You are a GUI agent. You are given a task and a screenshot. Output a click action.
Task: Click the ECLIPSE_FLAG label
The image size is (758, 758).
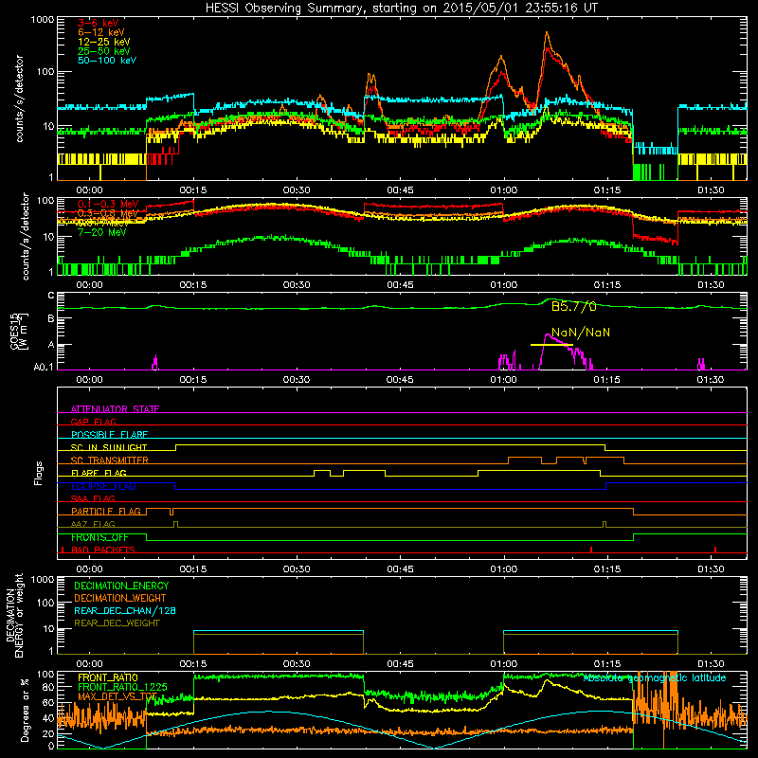click(x=103, y=486)
